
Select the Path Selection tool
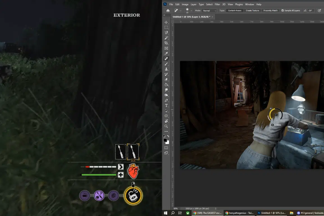pos(166,111)
